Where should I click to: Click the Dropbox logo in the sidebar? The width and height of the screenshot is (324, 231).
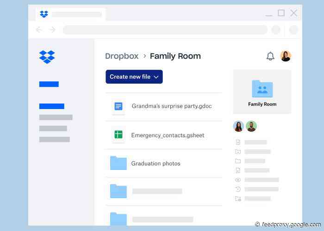click(47, 57)
